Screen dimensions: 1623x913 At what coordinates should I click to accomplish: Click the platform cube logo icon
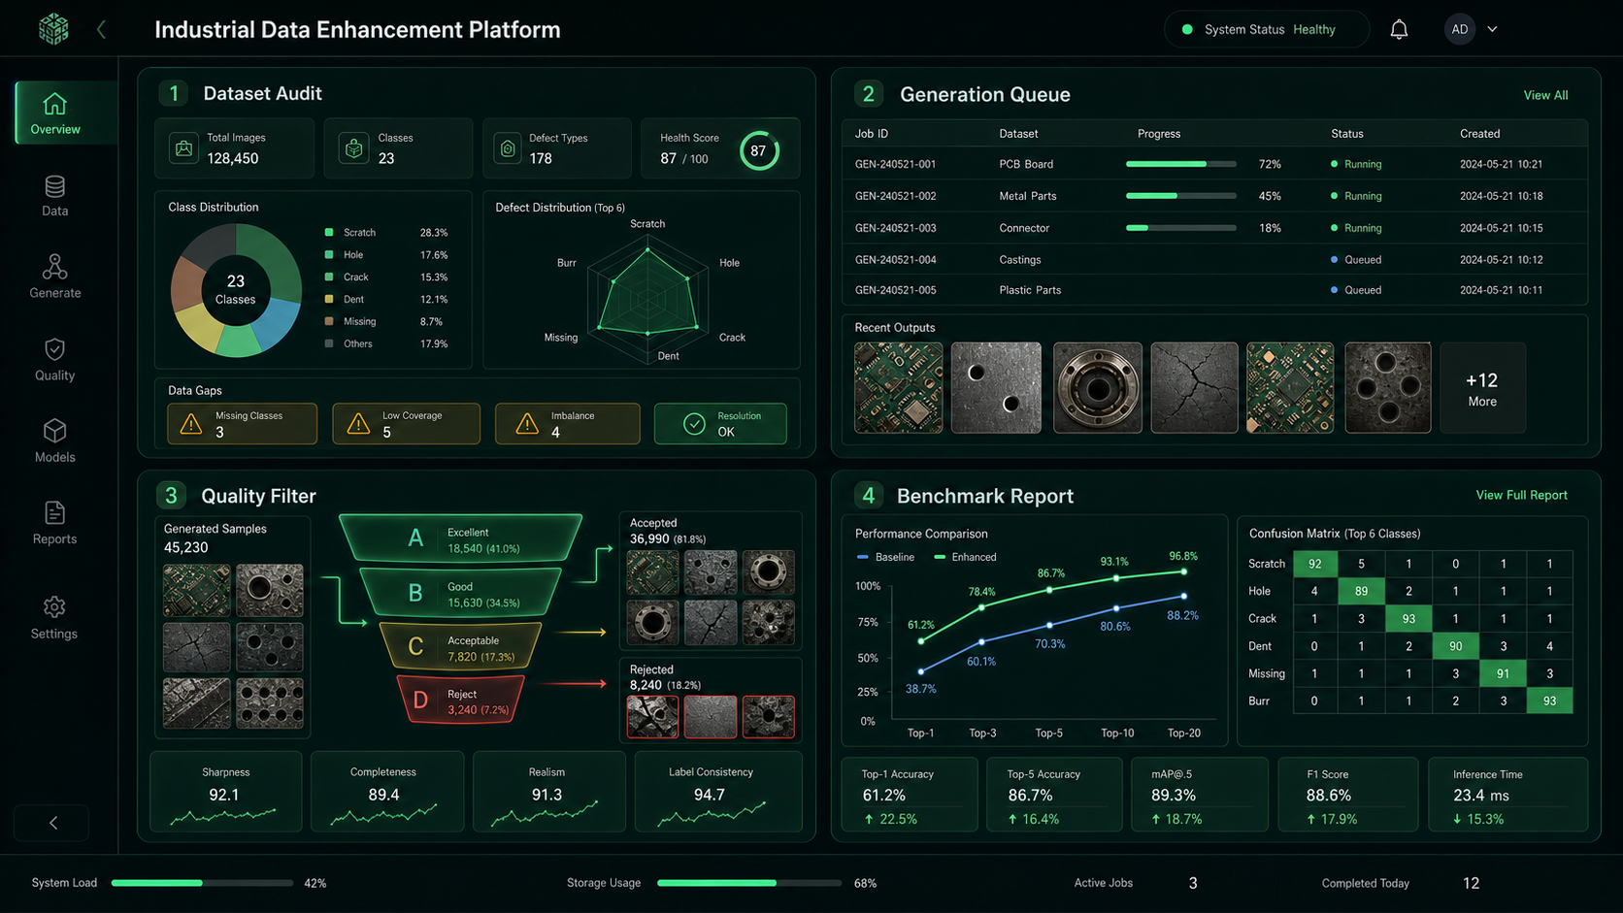tap(53, 29)
